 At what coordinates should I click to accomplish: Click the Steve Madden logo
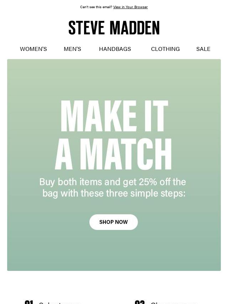114,28
